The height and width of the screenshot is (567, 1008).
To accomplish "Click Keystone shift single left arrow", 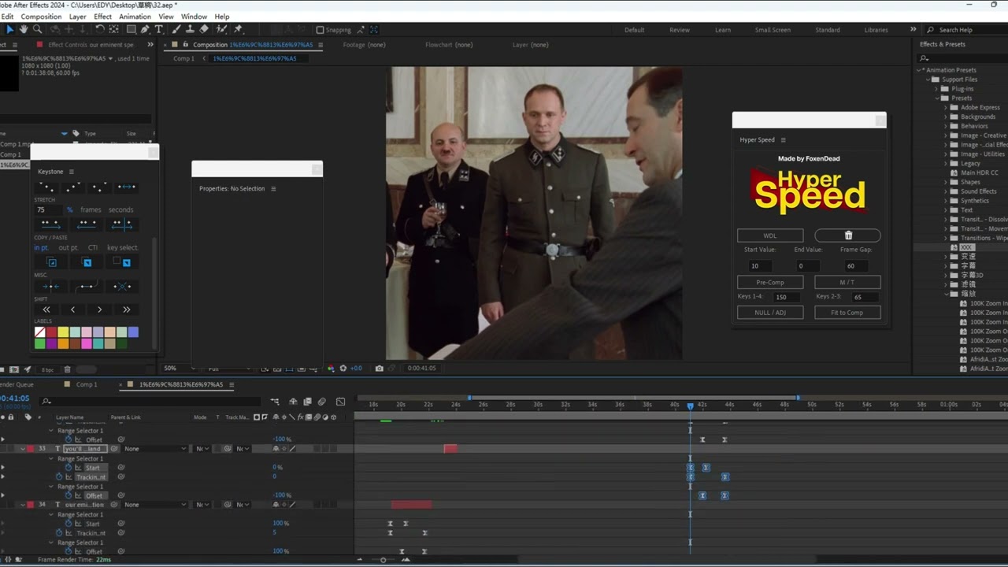I will pyautogui.click(x=73, y=309).
